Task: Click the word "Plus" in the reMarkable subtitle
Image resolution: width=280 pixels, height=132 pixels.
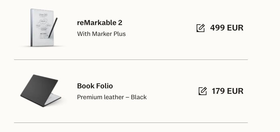Action: pos(120,34)
